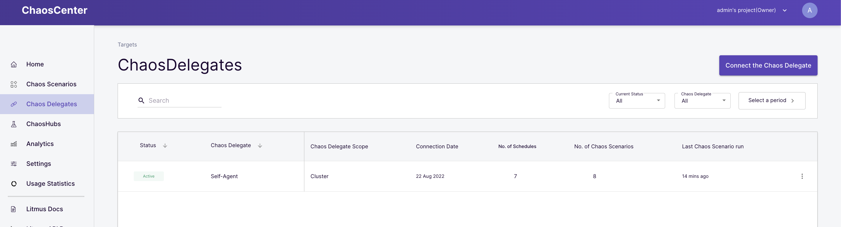
Task: Click the ChaosCenter logo text
Action: coord(54,10)
